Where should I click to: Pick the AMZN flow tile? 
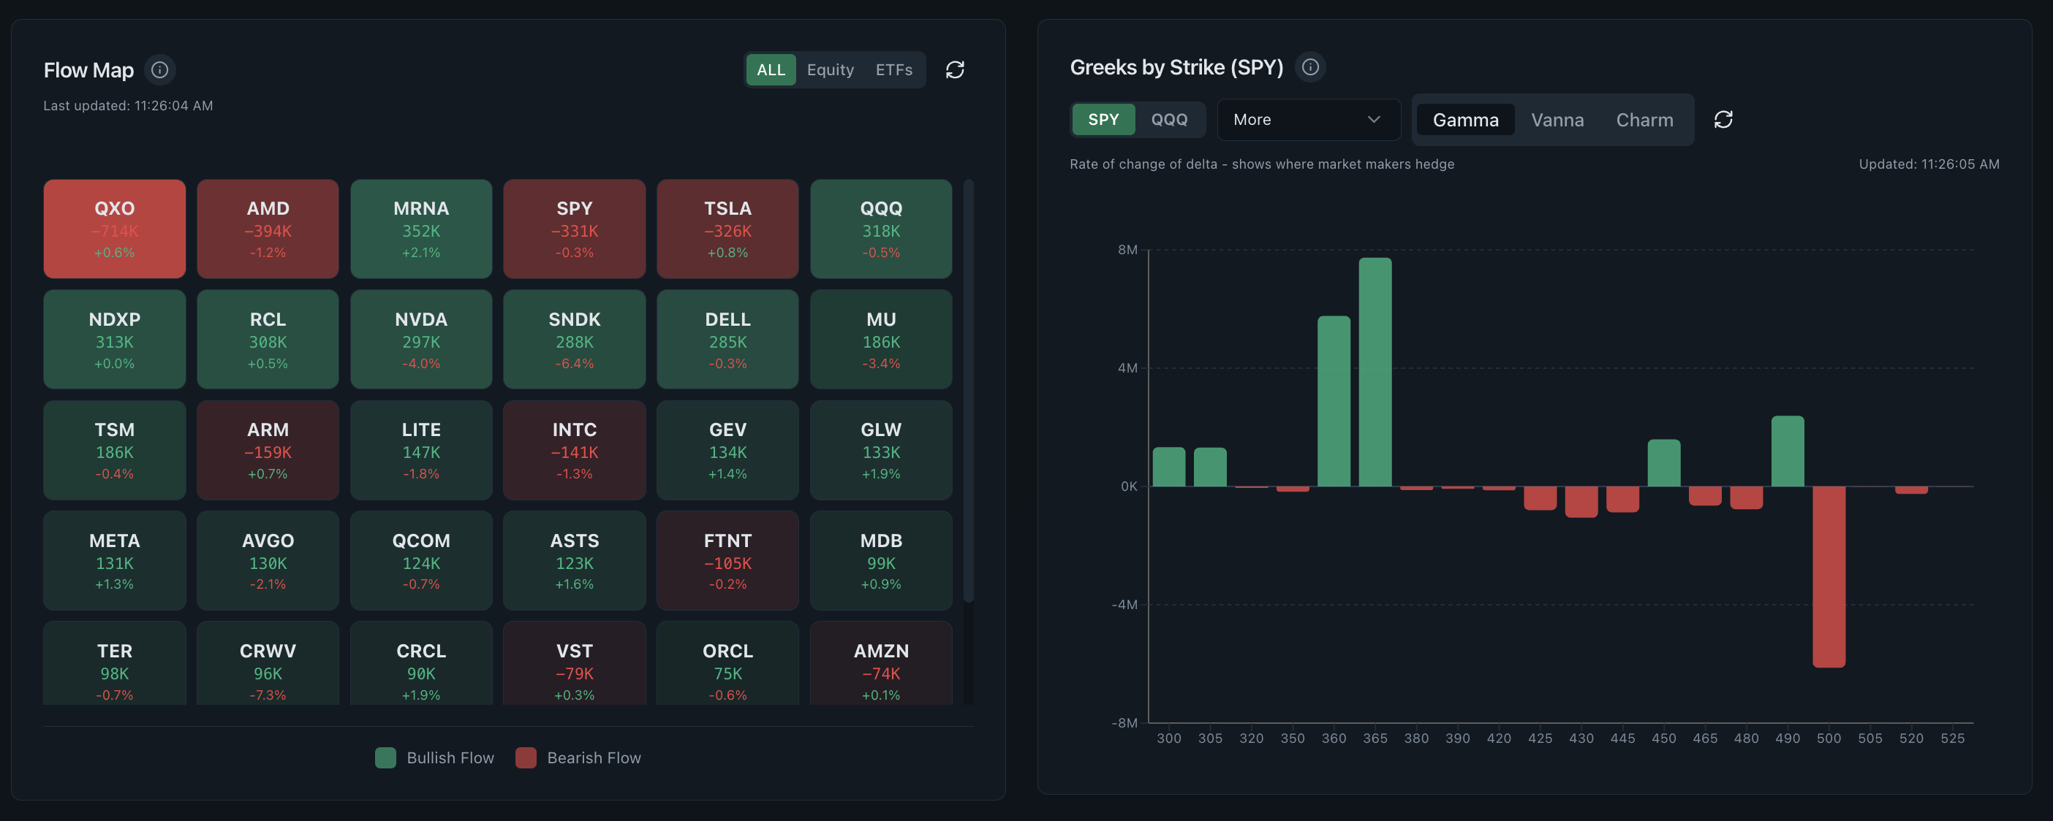(x=882, y=663)
